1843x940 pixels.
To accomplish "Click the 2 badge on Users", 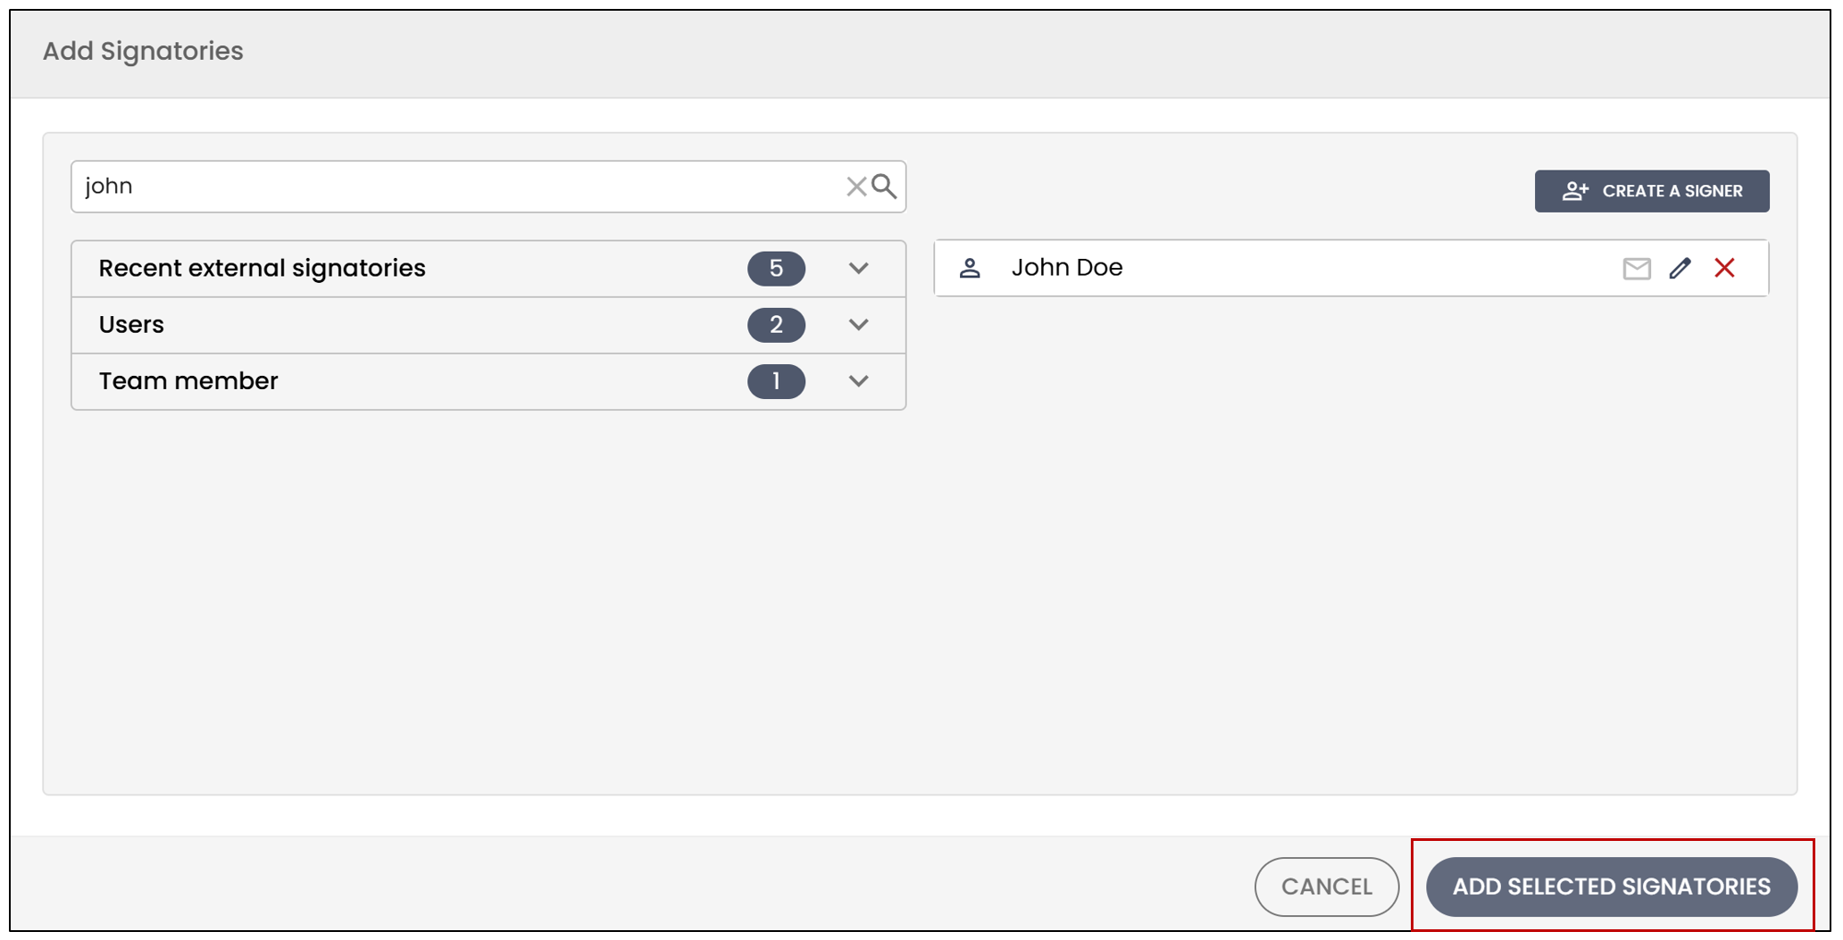I will click(776, 325).
